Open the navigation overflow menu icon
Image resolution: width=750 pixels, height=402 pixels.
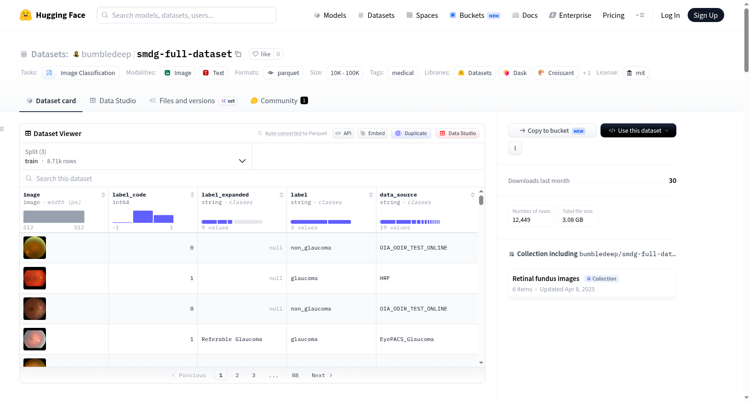640,15
